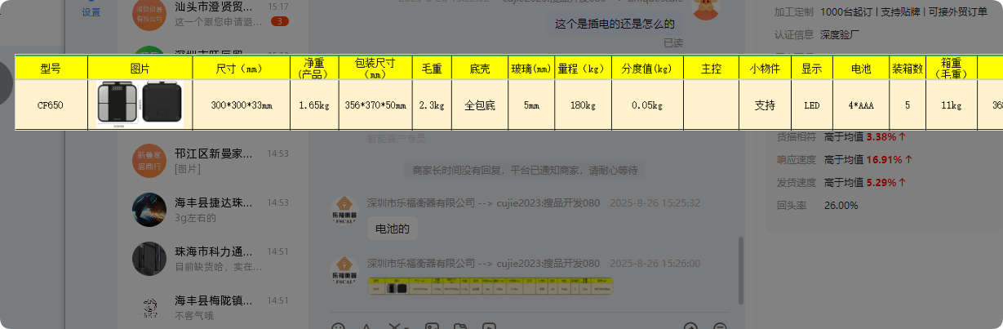Open the 邗江区新曼家 conversation
The height and width of the screenshot is (329, 1003).
coord(212,160)
